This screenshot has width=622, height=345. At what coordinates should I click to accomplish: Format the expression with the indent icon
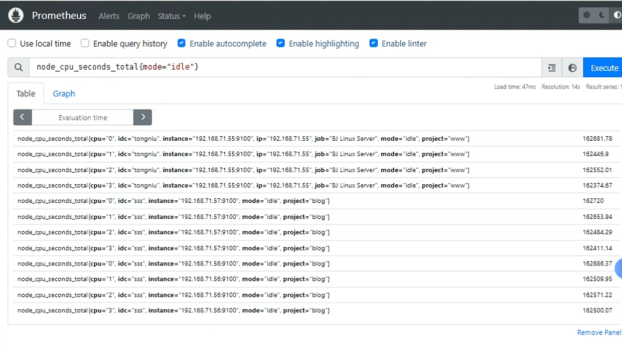pos(552,68)
